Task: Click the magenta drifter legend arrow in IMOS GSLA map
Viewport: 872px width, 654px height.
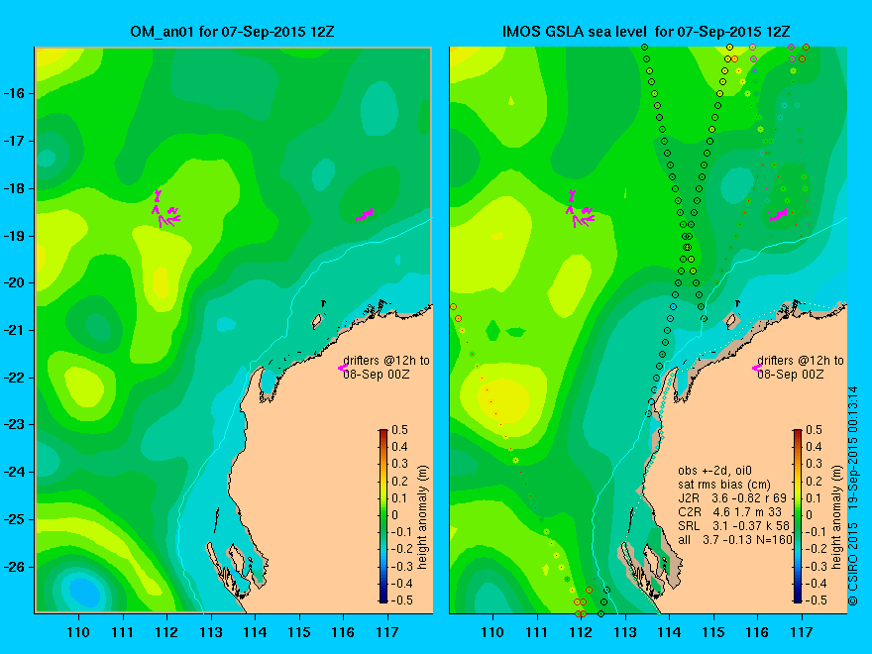Action: 757,368
